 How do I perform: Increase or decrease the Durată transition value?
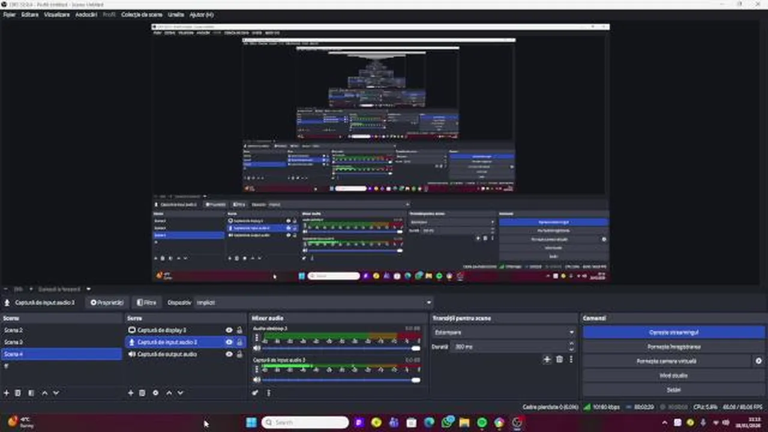click(571, 347)
